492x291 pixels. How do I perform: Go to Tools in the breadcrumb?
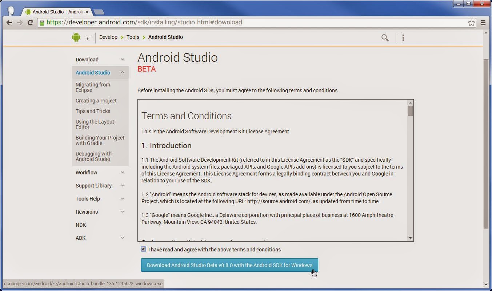point(133,37)
